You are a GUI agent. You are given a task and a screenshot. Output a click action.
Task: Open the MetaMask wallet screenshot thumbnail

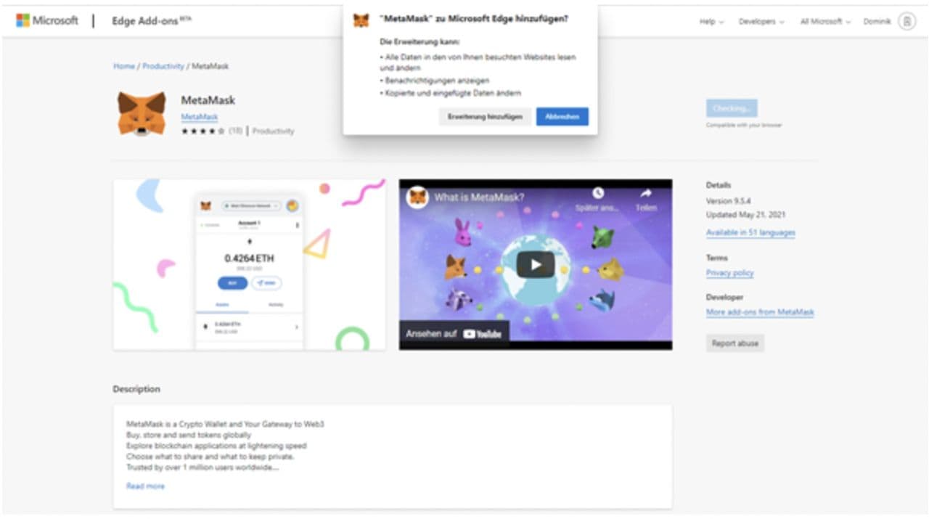point(249,265)
